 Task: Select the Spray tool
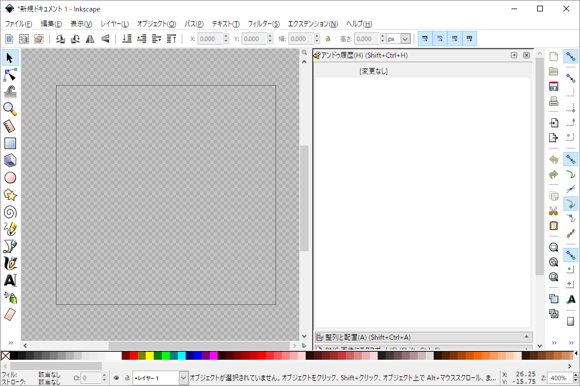coord(10,297)
